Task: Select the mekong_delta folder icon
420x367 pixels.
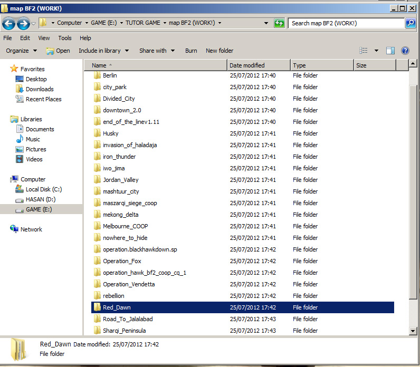Action: [x=97, y=215]
